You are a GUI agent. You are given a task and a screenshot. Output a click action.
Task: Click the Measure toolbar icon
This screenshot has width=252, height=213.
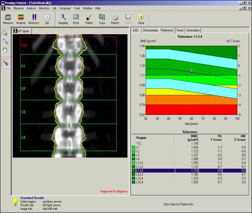tap(8, 19)
